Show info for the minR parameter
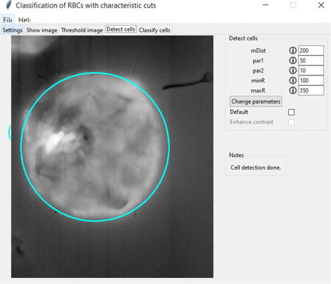 [x=293, y=81]
